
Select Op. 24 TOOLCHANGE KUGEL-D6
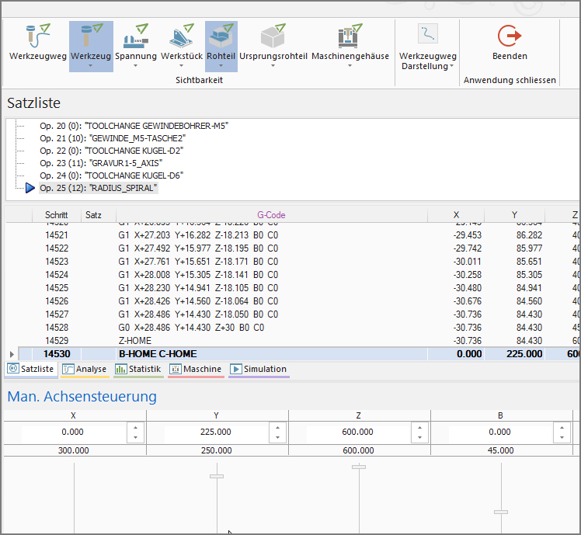point(112,175)
